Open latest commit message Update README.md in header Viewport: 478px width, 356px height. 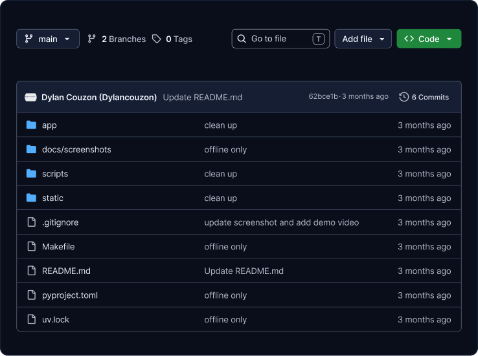click(203, 98)
